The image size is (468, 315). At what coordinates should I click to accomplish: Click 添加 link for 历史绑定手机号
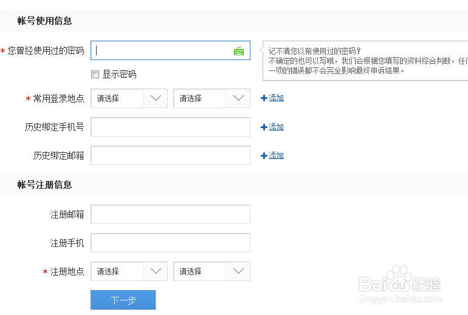277,127
